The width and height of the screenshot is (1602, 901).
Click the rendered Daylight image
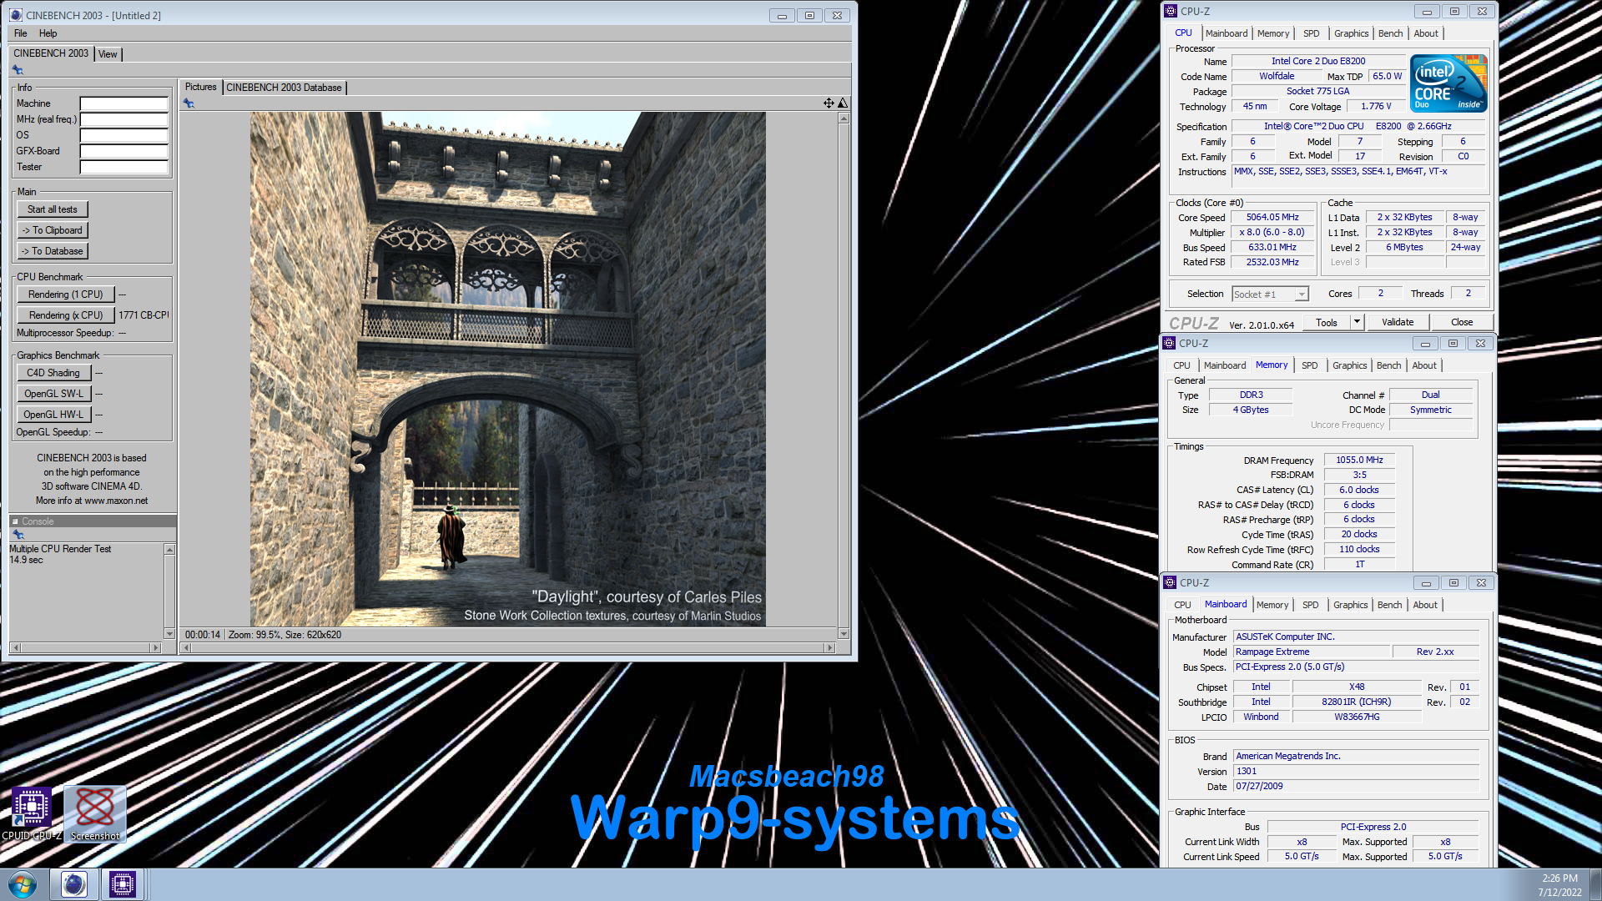[x=508, y=370]
